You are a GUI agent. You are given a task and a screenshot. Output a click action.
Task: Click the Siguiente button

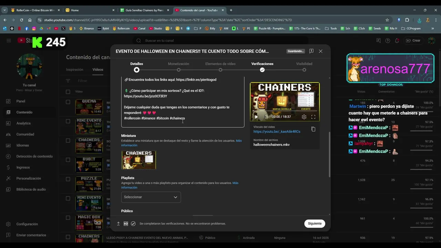click(x=315, y=224)
